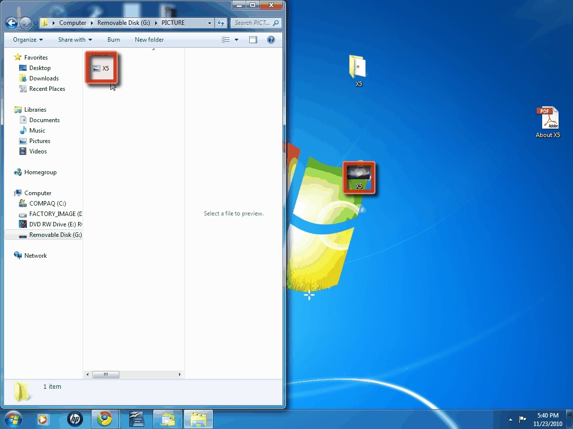Close the Explorer window
Image resolution: width=573 pixels, height=429 pixels.
[x=271, y=5]
